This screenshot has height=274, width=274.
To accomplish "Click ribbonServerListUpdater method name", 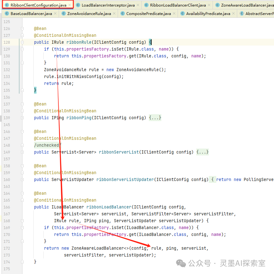I will 125,180.
